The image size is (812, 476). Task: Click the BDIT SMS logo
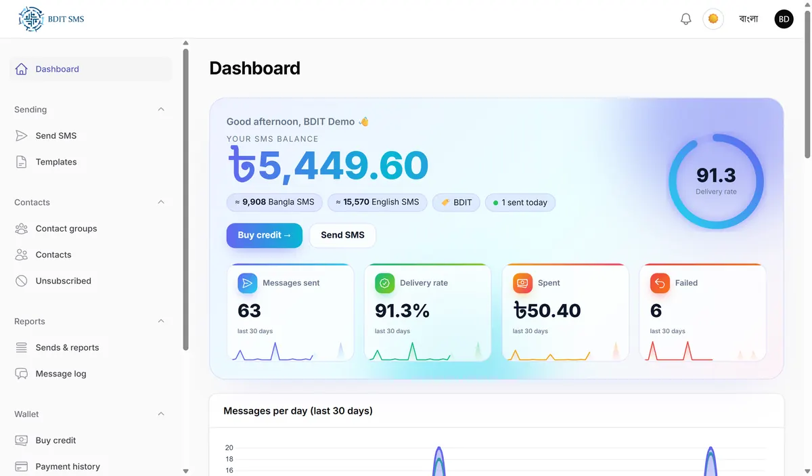coord(51,19)
